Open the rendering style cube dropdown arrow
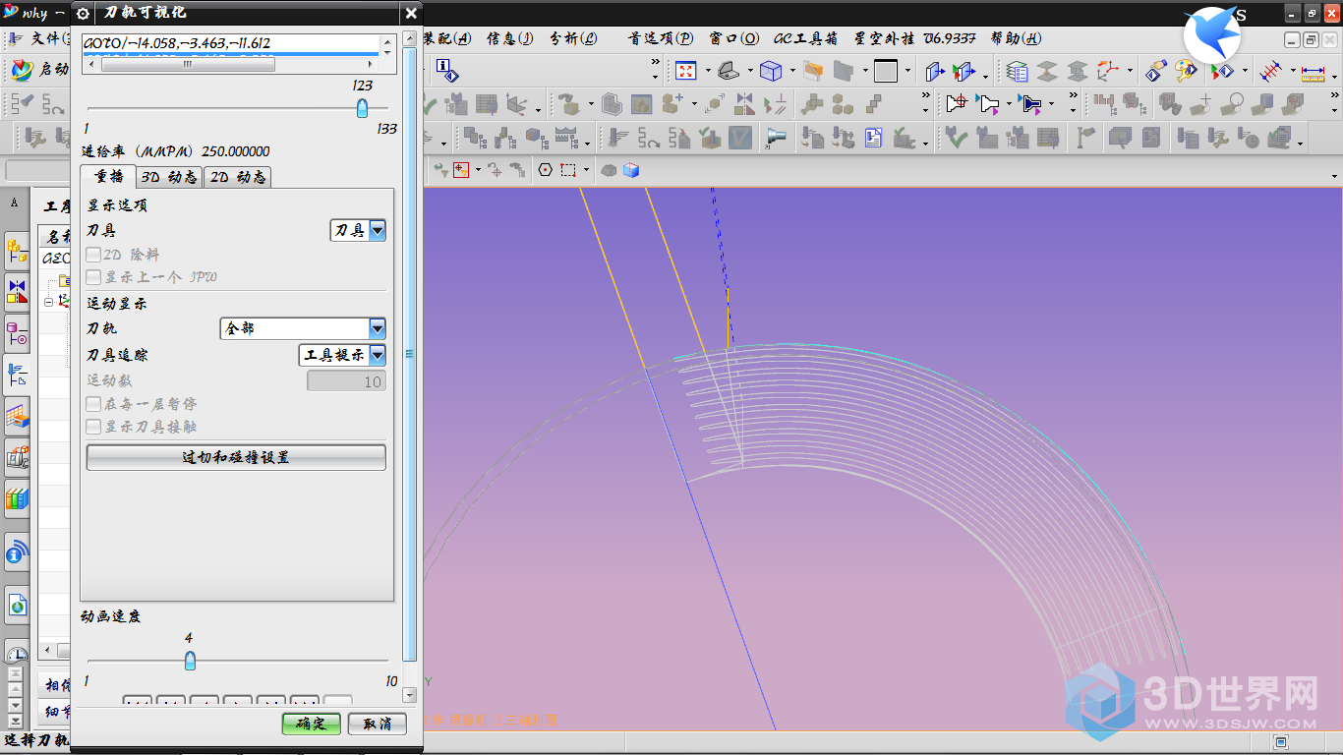The width and height of the screenshot is (1343, 755). pyautogui.click(x=790, y=71)
